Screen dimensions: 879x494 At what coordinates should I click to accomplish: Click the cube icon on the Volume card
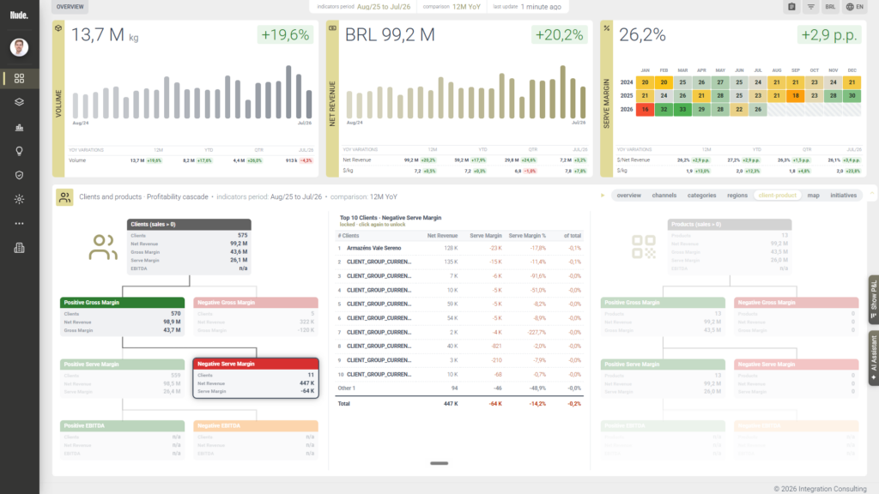click(58, 28)
